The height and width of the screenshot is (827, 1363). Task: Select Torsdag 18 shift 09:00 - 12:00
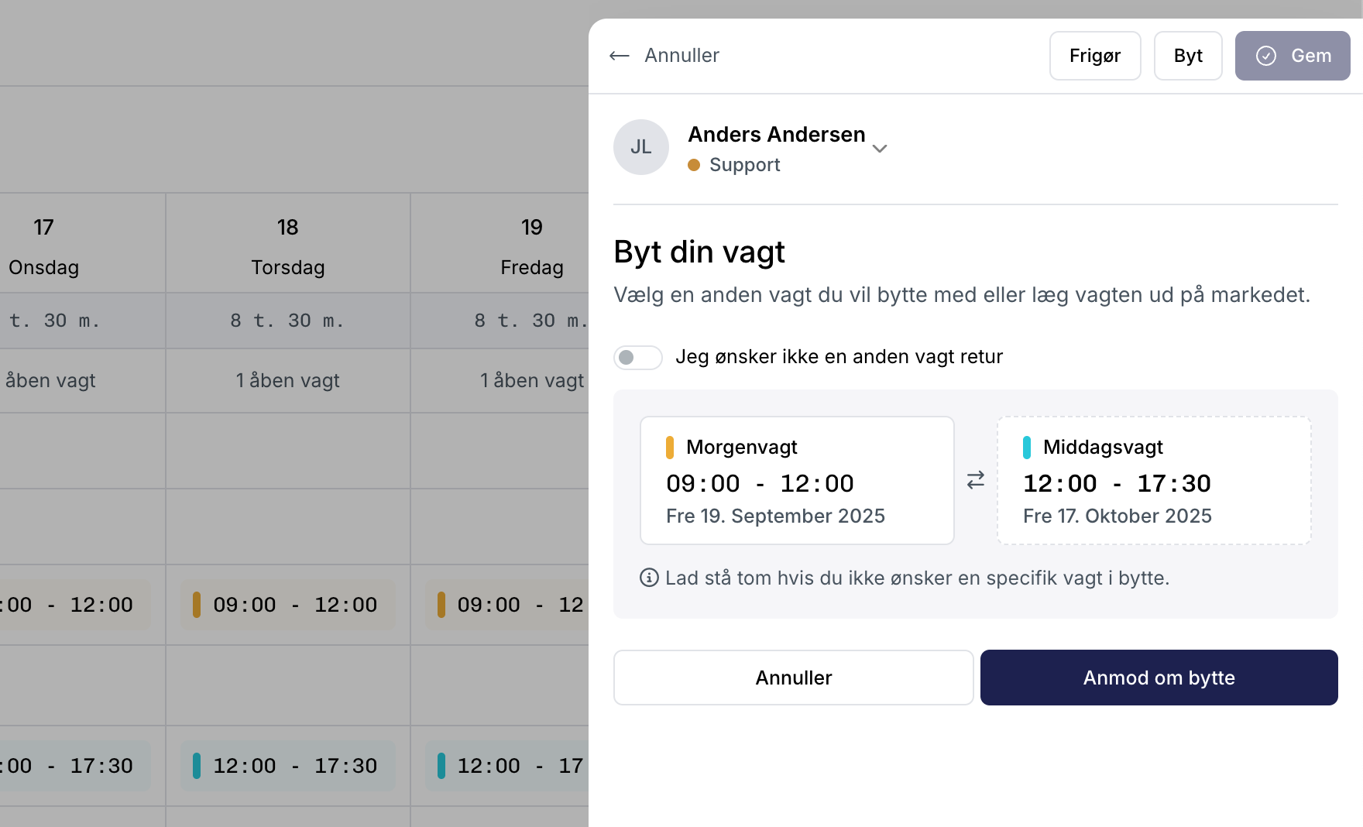(x=287, y=605)
